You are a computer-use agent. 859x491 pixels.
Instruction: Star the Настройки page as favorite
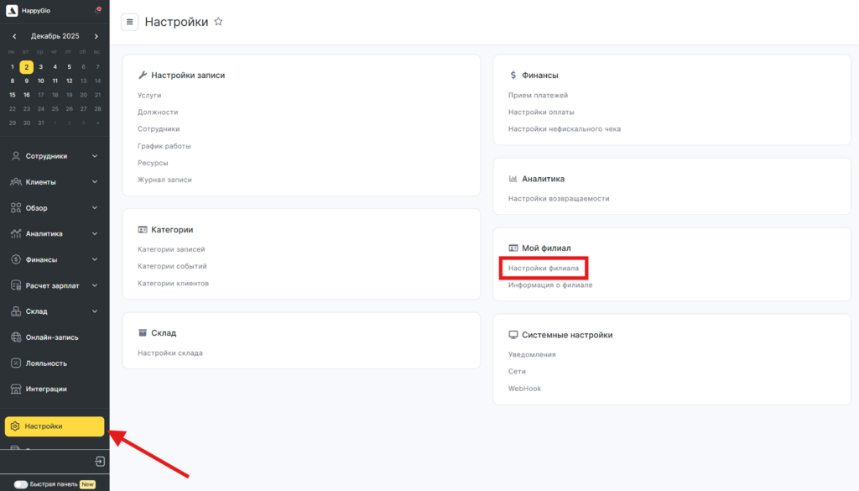click(219, 22)
